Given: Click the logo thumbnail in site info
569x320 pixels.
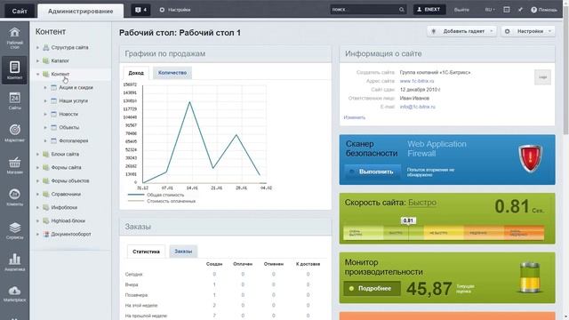Looking at the screenshot, I should (x=542, y=77).
